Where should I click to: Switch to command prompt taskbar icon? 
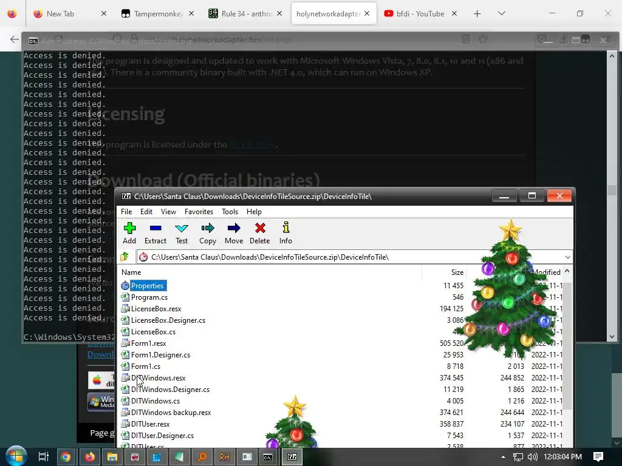268,456
